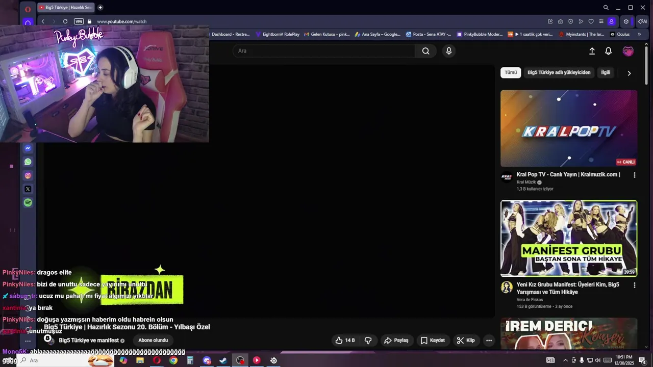Image resolution: width=653 pixels, height=367 pixels.
Task: Open EightbornV RolePlay bookmark
Action: click(278, 34)
